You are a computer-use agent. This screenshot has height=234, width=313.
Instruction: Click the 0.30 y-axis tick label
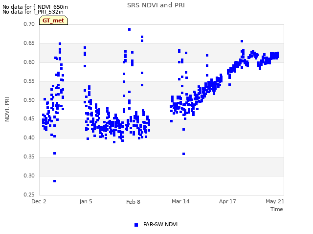(x=29, y=175)
